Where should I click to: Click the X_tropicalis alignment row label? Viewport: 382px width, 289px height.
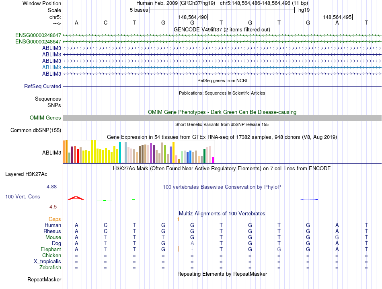pyautogui.click(x=47, y=262)
